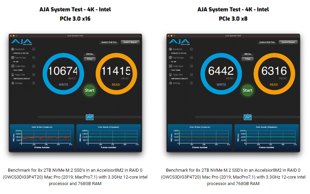Image resolution: width=310 pixels, height=194 pixels.
Task: Click Resolution icon in PCIe x16 window
Action: coord(13,49)
